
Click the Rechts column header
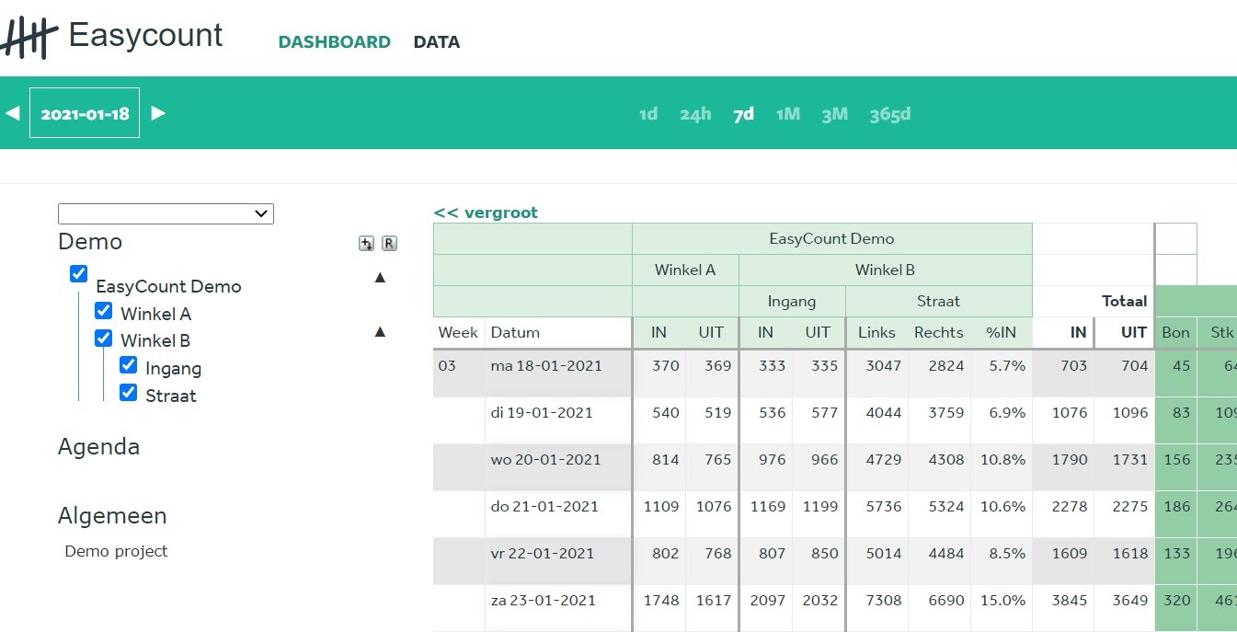point(938,333)
